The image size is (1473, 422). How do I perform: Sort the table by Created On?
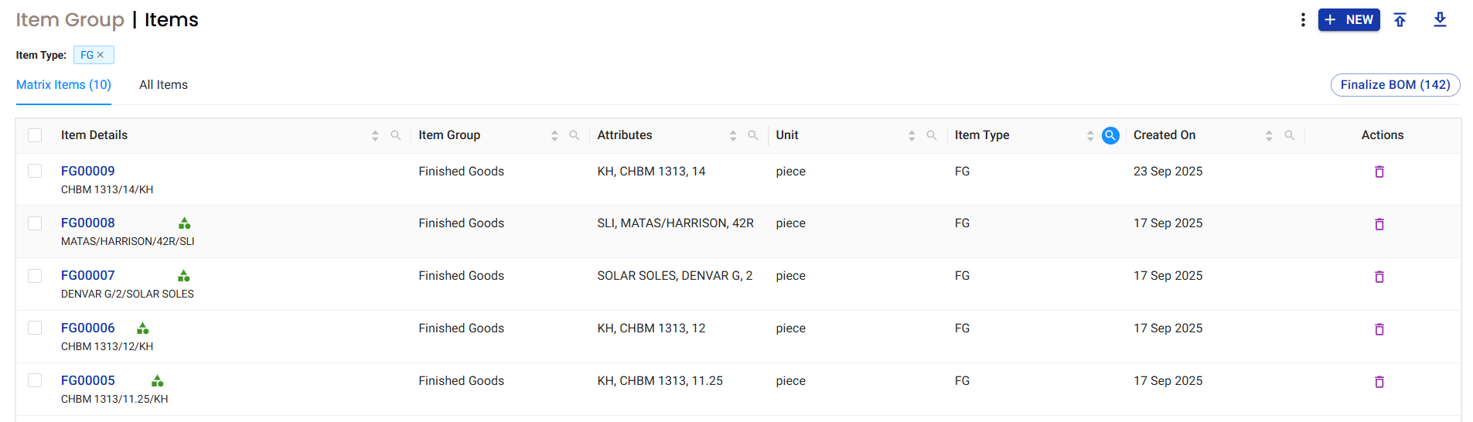coord(1269,135)
